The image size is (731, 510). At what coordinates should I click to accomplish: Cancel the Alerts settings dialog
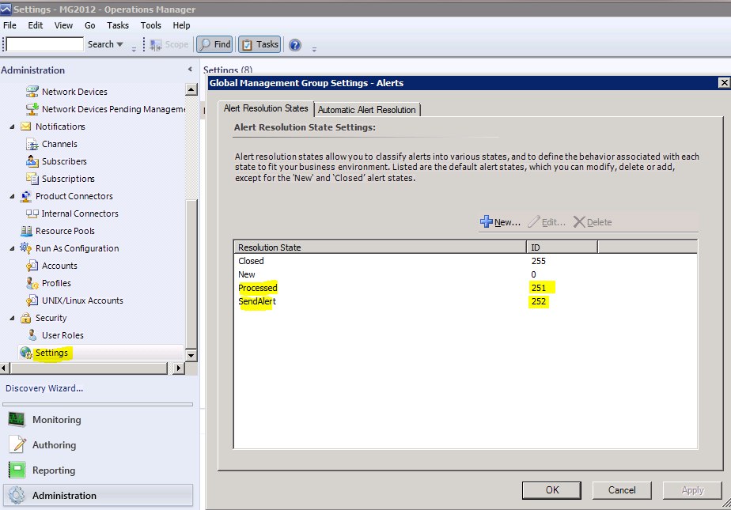(622, 490)
